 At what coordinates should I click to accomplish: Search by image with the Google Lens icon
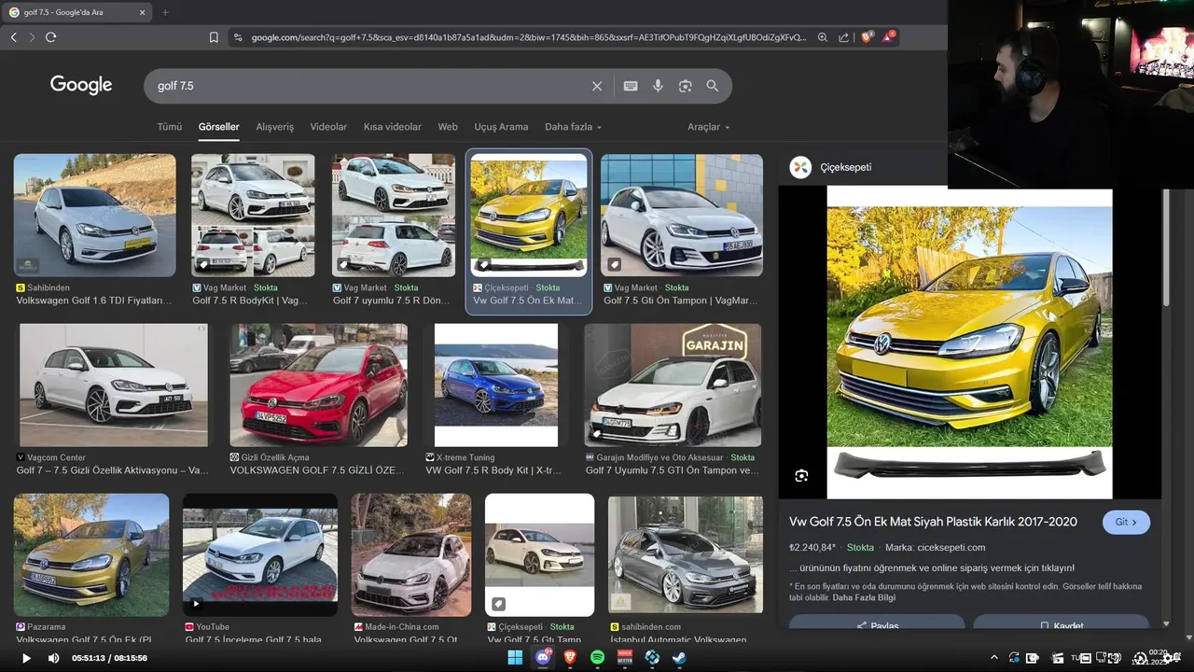(686, 86)
